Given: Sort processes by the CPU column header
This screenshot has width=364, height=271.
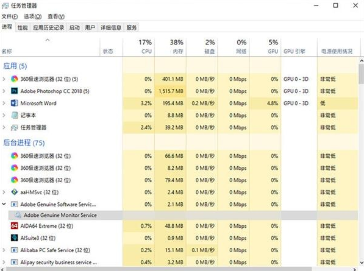Looking at the screenshot, I should [x=138, y=47].
